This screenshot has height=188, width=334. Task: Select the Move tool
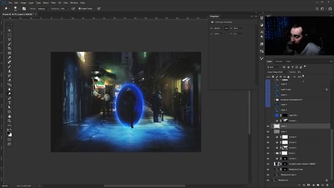(9, 30)
